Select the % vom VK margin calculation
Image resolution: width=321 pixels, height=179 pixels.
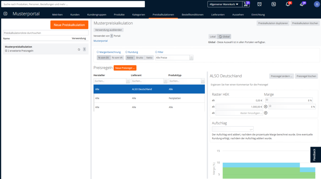point(117,58)
